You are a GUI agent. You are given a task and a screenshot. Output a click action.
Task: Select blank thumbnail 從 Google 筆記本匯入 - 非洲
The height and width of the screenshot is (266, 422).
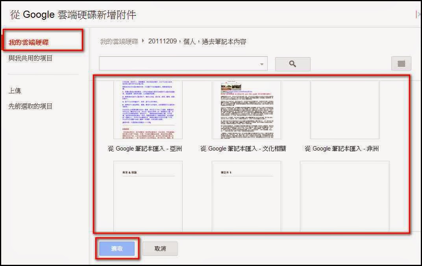[345, 110]
